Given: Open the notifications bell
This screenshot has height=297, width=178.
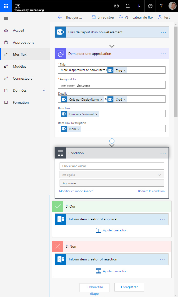Looking at the screenshot, I should pos(127,6).
